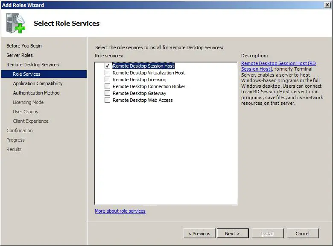Follow the Remote Desktop Session Host description link
The image size is (333, 246).
click(x=278, y=64)
